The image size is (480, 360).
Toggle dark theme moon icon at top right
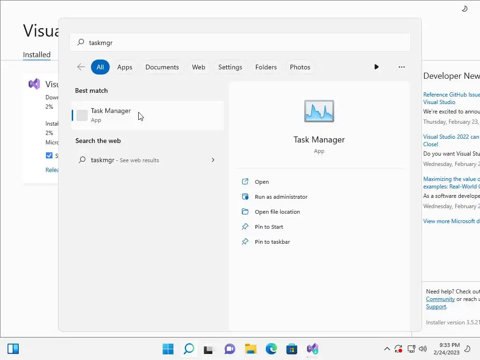(x=465, y=9)
